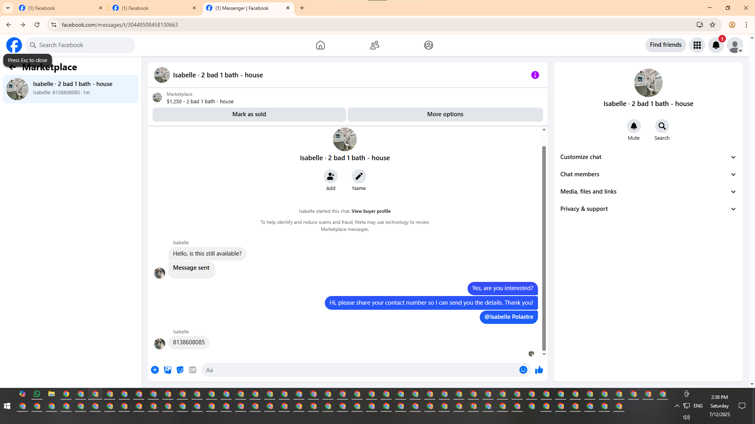The height and width of the screenshot is (424, 755).
Task: Expand the Privacy & support section
Action: (648, 209)
